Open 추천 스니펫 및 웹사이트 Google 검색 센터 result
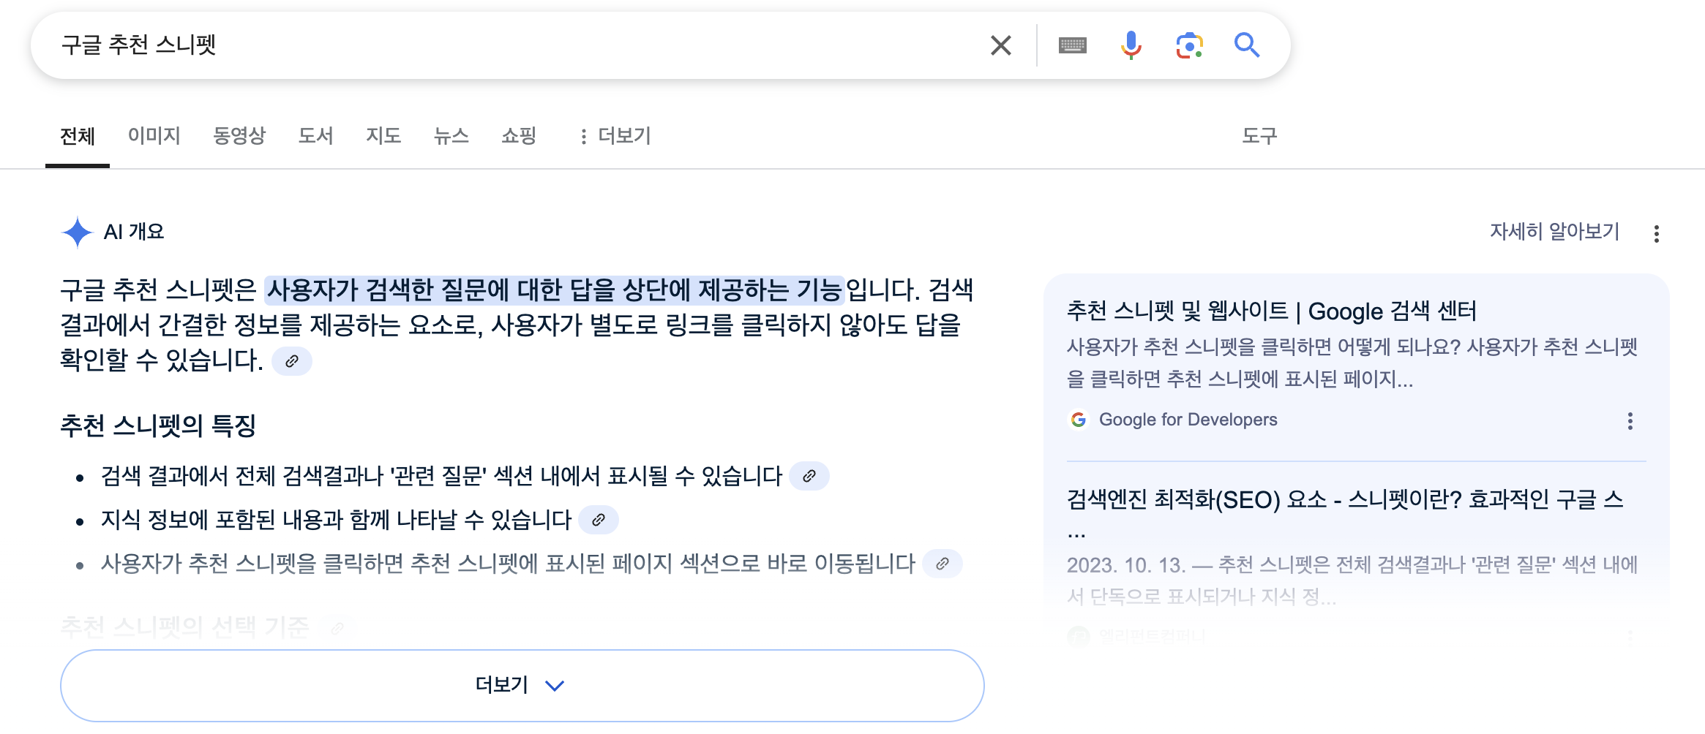 coord(1272,311)
